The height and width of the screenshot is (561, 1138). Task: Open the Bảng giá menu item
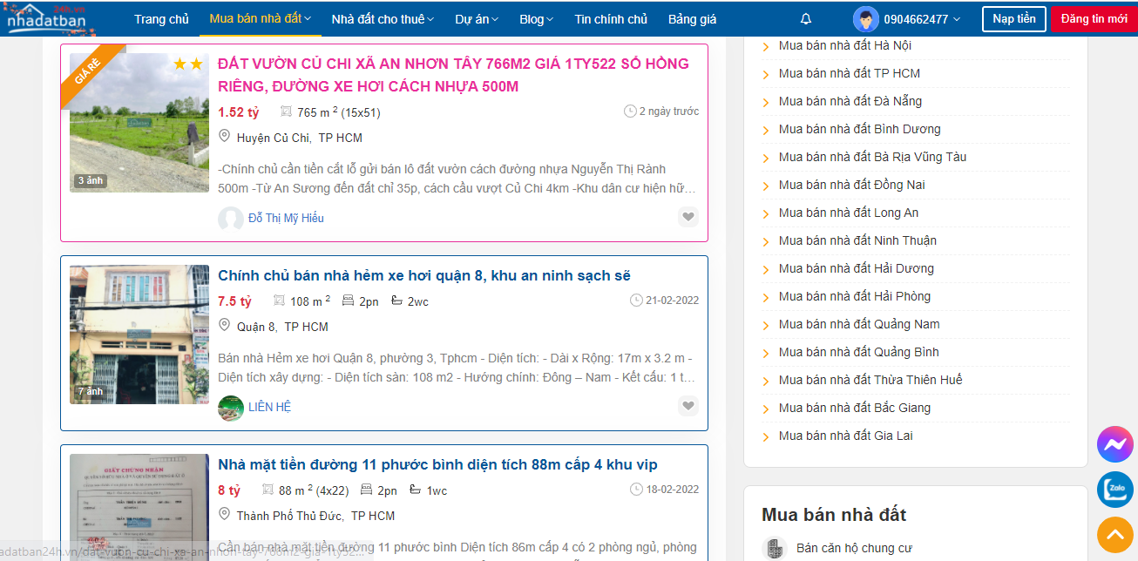(x=692, y=19)
